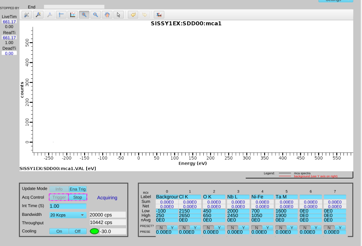
Task: Open the graph configure settings tool
Action: [x=27, y=15]
